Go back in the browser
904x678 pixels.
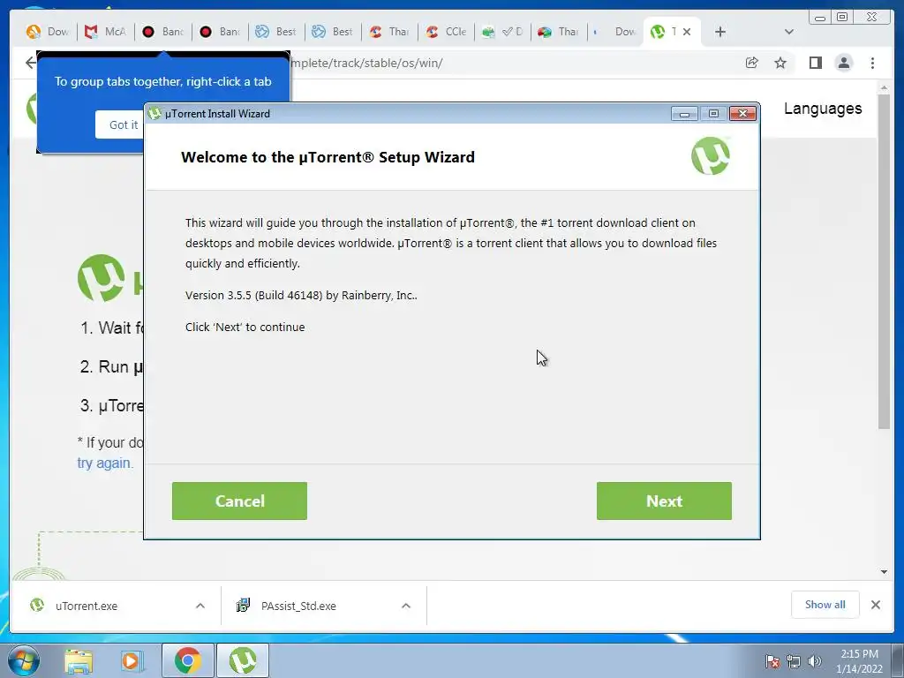tap(30, 63)
